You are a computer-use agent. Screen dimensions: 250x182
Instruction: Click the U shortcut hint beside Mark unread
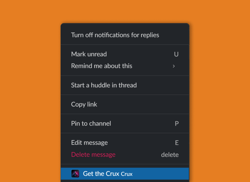pos(176,54)
